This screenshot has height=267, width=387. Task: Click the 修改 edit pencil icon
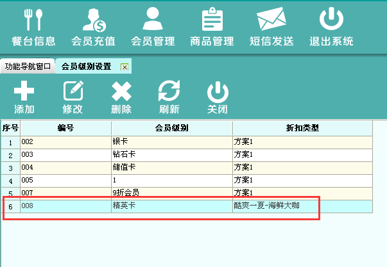click(x=73, y=92)
